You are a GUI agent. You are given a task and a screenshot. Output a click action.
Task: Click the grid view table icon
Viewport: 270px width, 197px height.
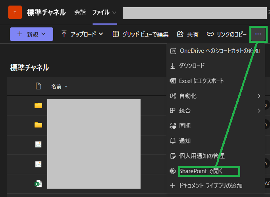[116, 34]
